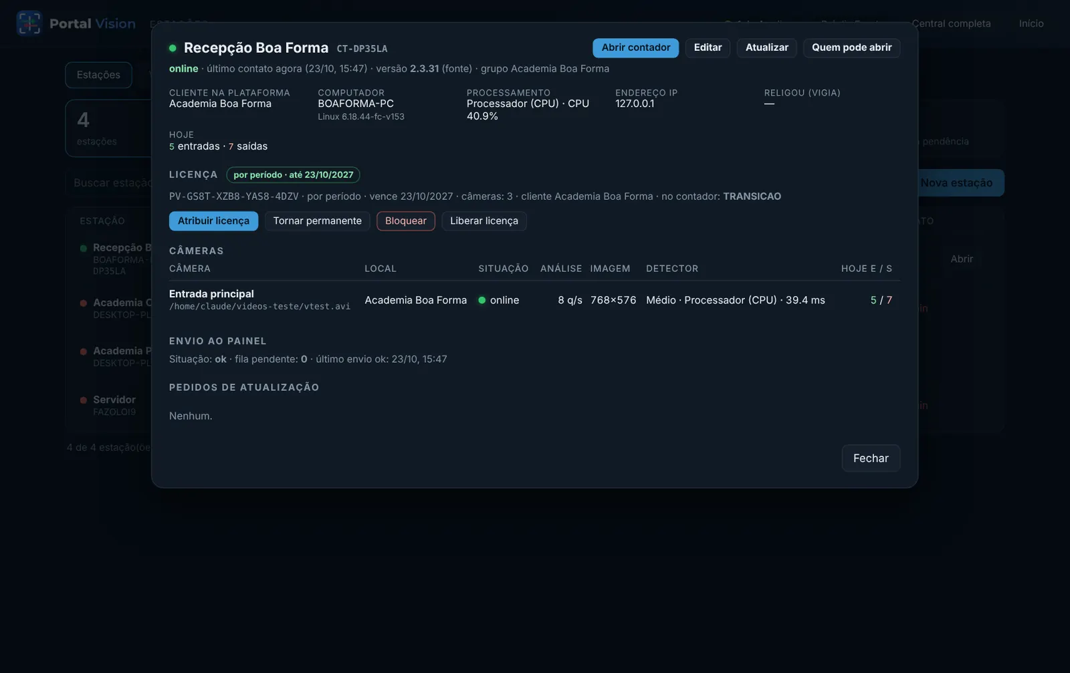This screenshot has height=673, width=1070.
Task: Go to Início in the top navigation
Action: 1031,23
